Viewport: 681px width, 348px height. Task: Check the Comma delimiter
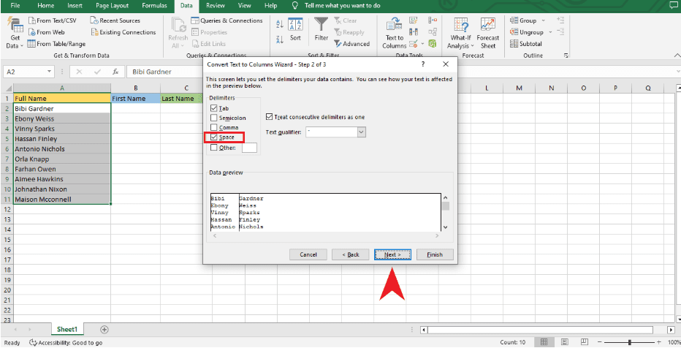213,127
